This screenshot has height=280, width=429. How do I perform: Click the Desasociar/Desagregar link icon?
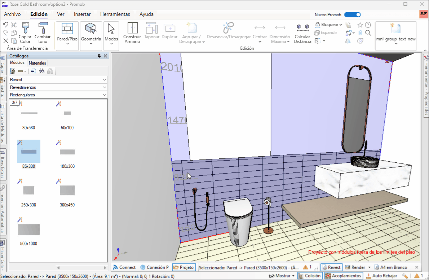(x=229, y=28)
